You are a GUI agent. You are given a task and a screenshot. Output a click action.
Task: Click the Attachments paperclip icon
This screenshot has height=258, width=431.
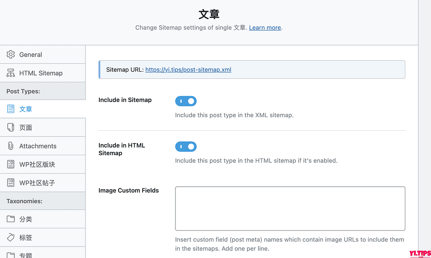(x=11, y=146)
